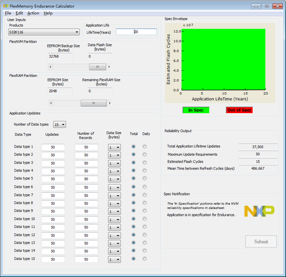Screen dimensions: 286x277
Task: Open the Products dropdown showing S32K116
Action: (44, 32)
